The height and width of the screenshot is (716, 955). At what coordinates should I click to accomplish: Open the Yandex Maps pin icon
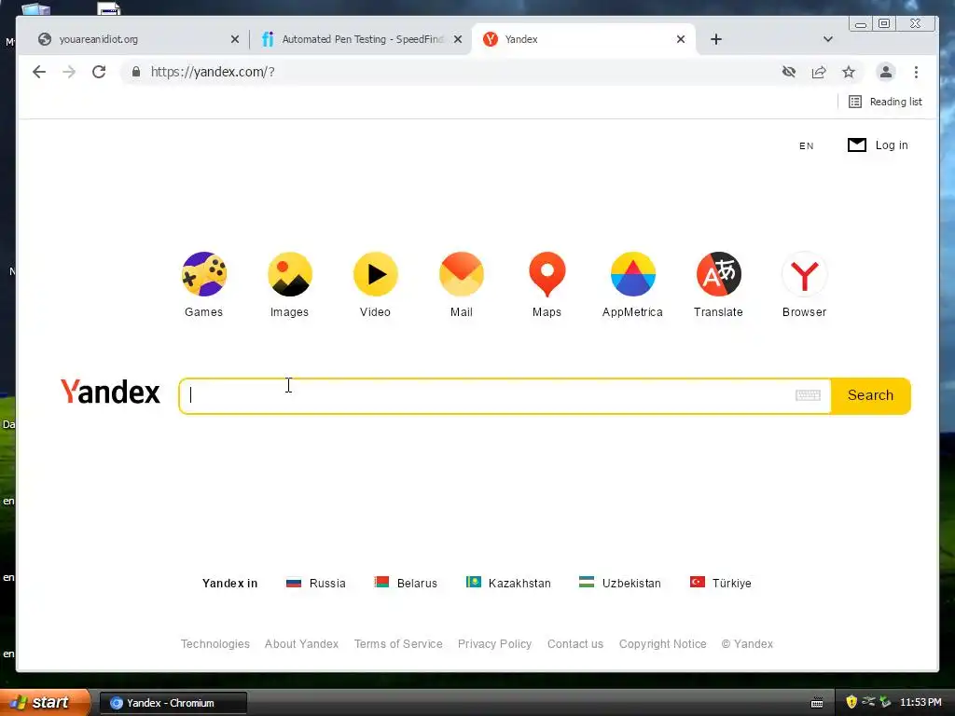tap(547, 274)
